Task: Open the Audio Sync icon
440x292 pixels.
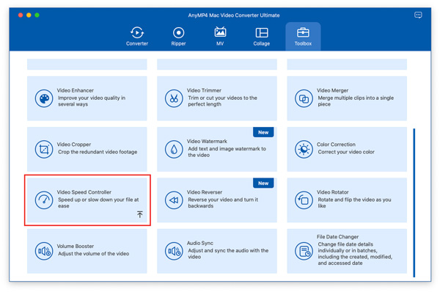Action: (174, 251)
